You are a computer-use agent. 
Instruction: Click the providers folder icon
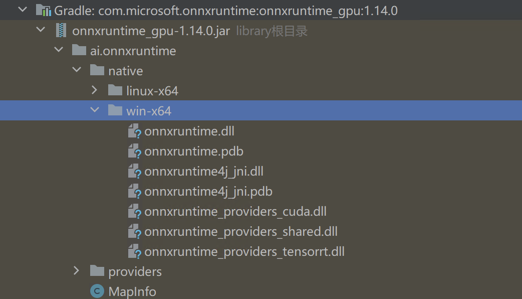coord(97,271)
